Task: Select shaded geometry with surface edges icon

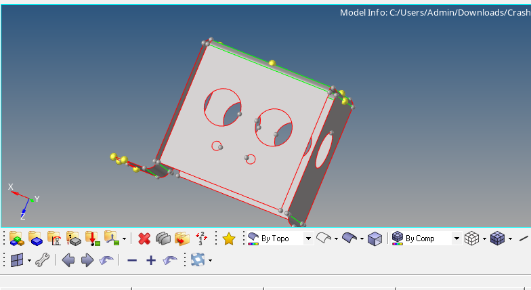Action: [x=349, y=239]
